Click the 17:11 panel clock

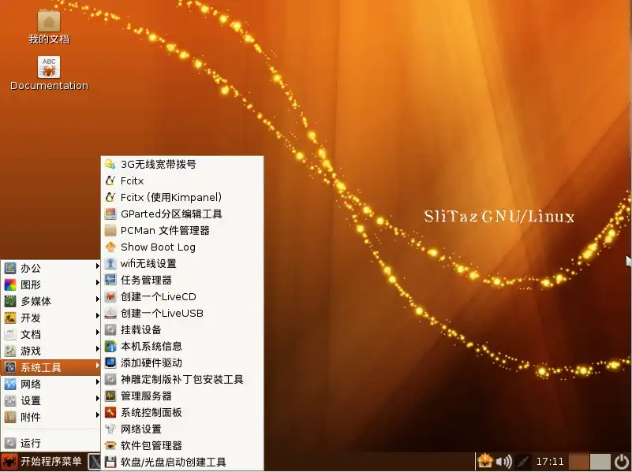(x=550, y=462)
